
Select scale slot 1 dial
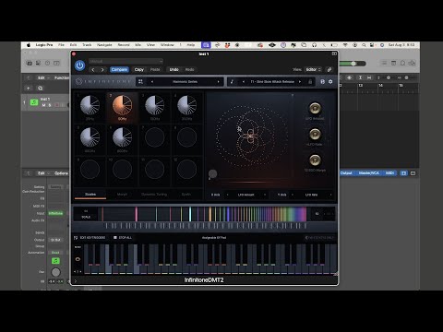pyautogui.click(x=90, y=105)
